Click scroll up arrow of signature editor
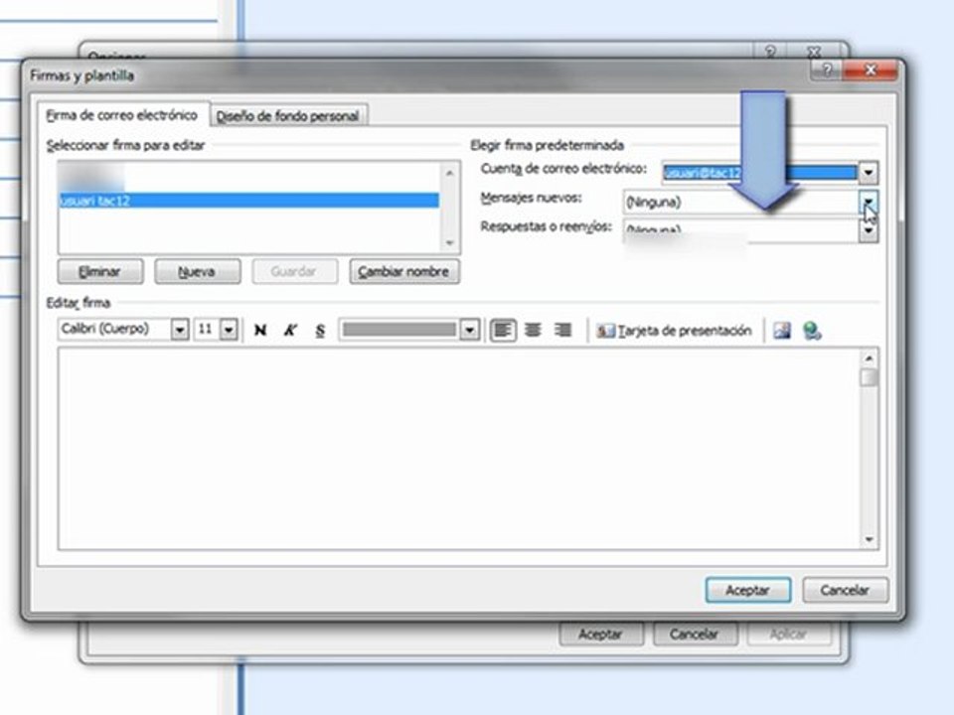Screen dimensions: 954x715 870,358
